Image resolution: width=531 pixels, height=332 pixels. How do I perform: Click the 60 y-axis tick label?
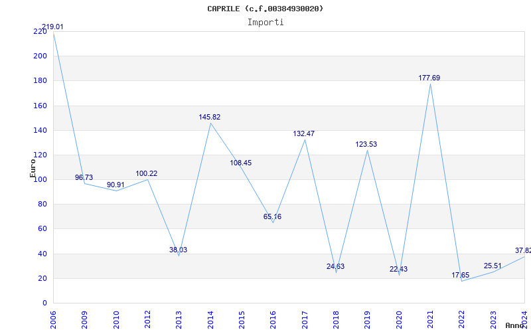(42, 229)
